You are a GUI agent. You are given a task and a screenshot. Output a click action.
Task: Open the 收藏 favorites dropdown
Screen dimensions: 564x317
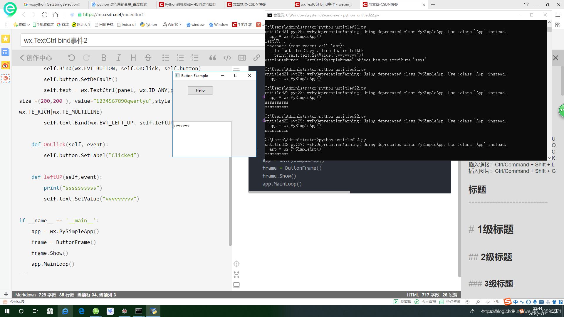coord(21,25)
